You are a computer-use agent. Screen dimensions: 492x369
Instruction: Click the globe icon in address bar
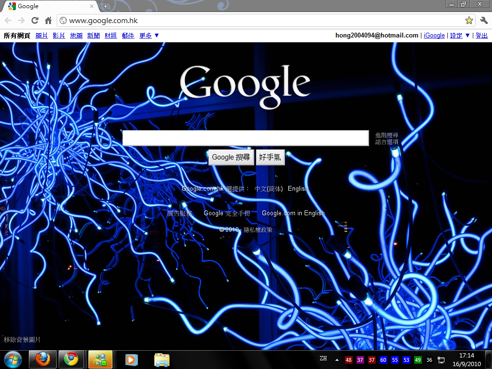[63, 21]
